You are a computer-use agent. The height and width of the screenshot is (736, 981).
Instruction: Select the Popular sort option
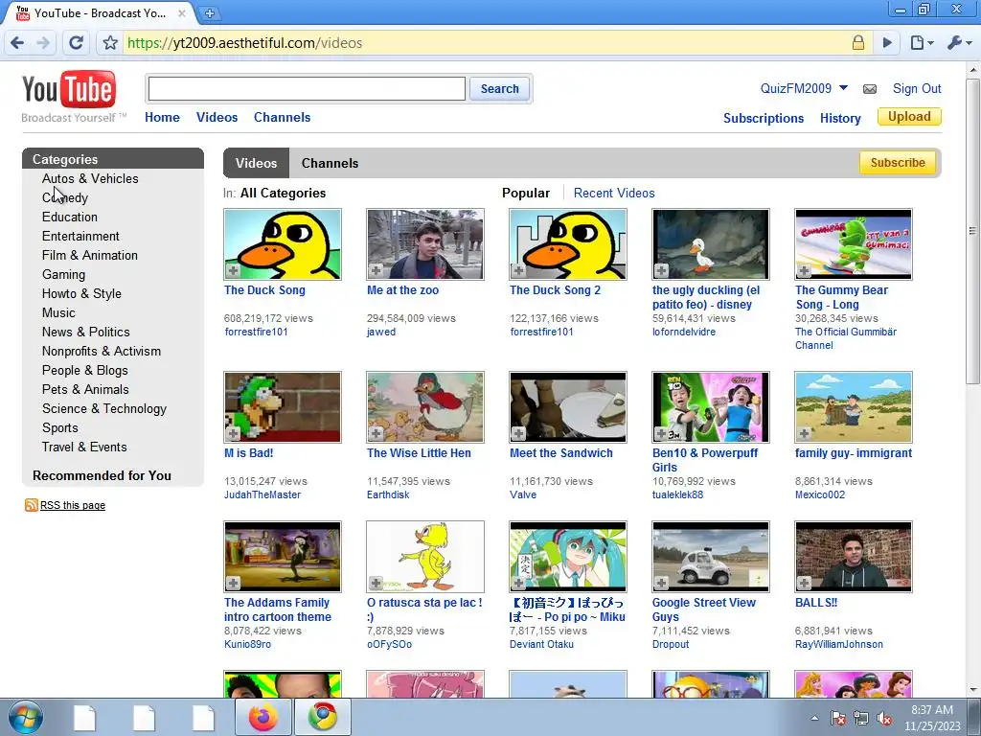526,193
